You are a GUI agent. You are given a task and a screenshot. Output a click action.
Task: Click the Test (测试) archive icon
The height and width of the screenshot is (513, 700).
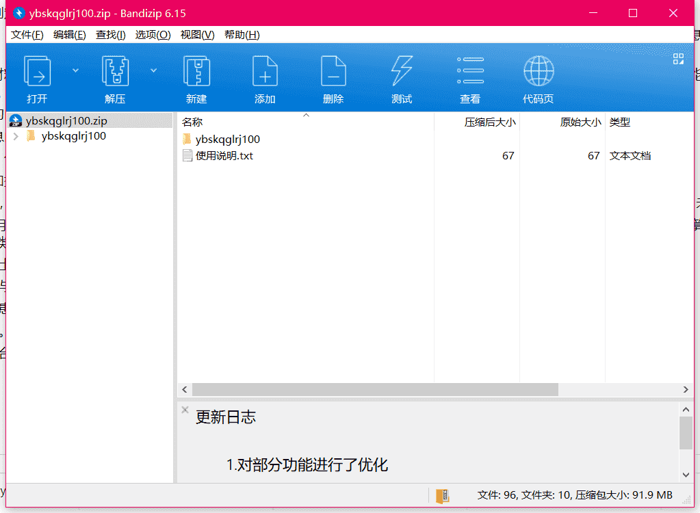(x=402, y=71)
